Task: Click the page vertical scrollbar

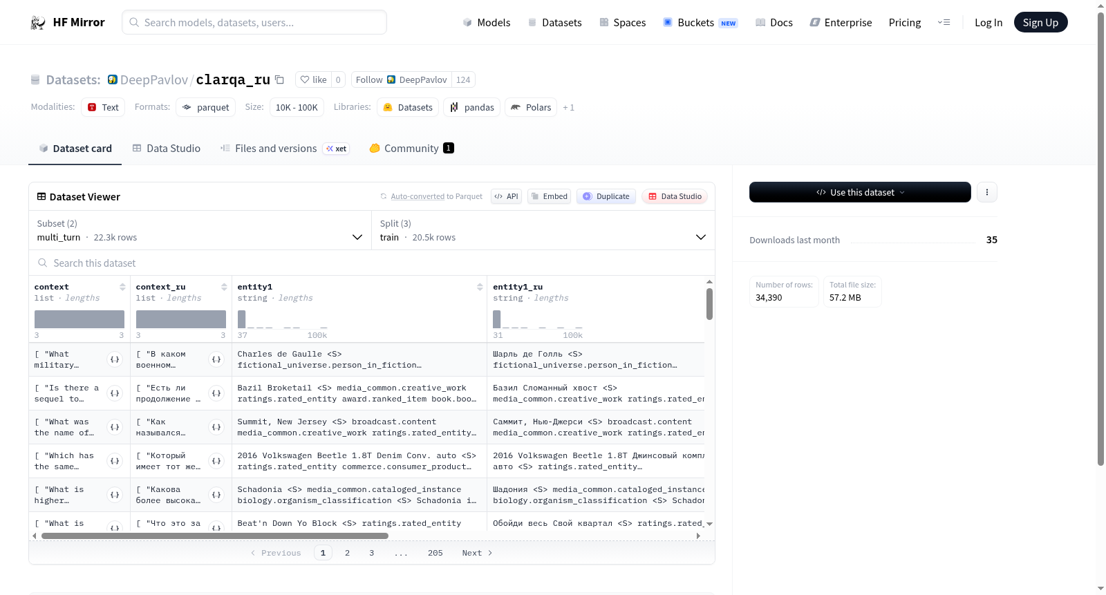Action: pyautogui.click(x=1101, y=238)
